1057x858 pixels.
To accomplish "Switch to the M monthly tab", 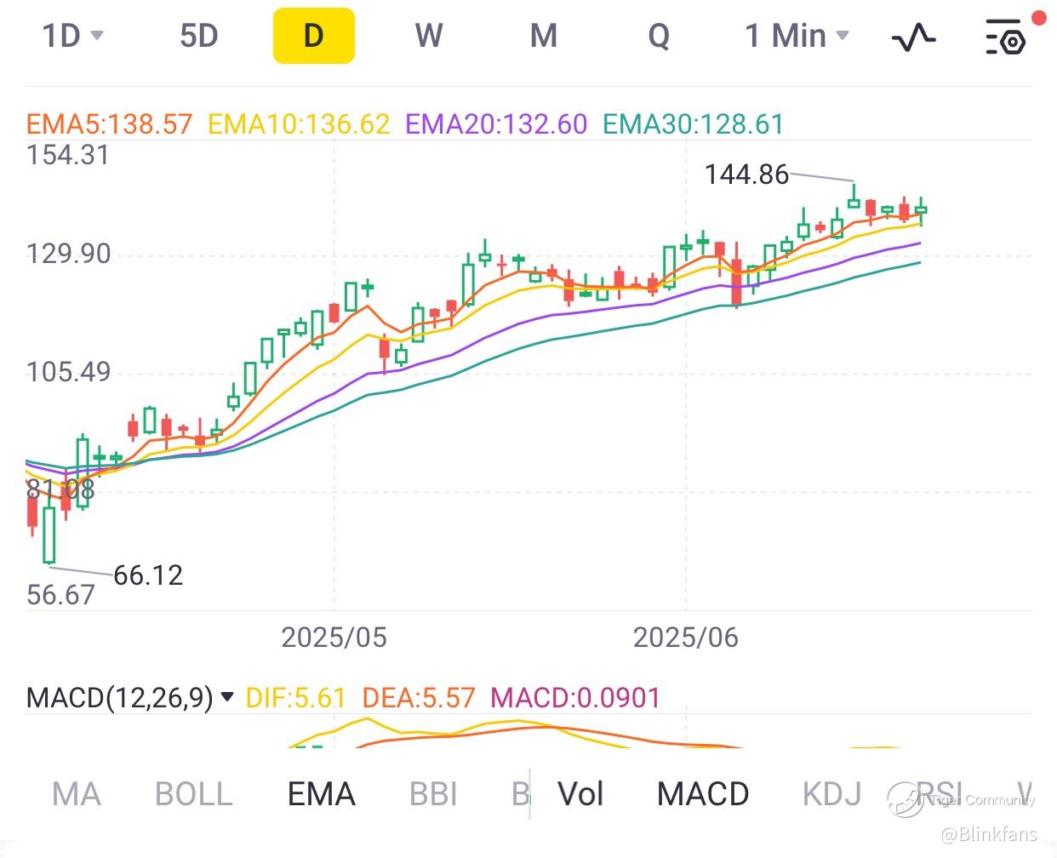I will [x=544, y=36].
